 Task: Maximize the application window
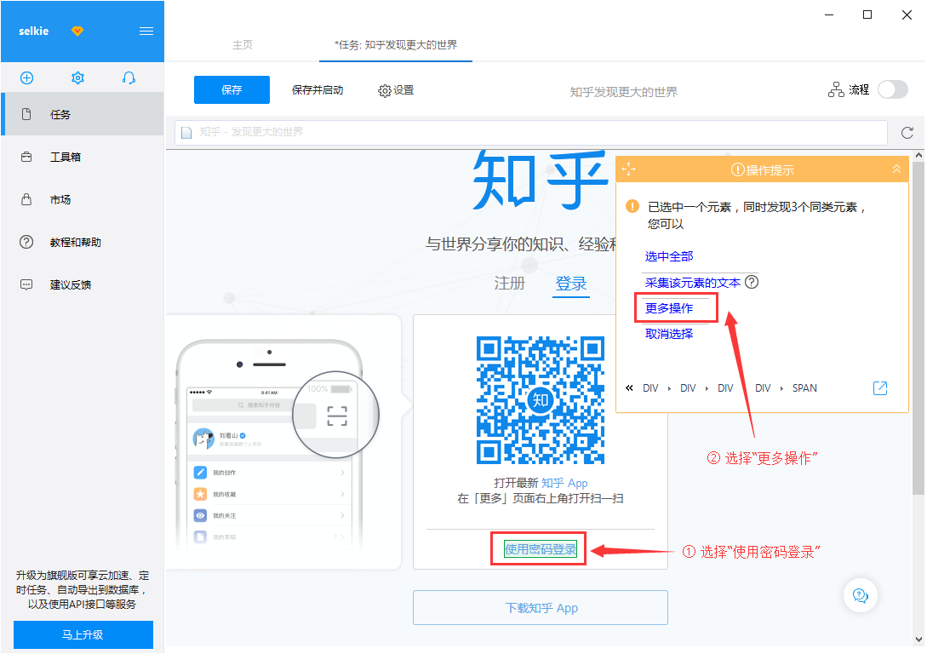coord(867,14)
